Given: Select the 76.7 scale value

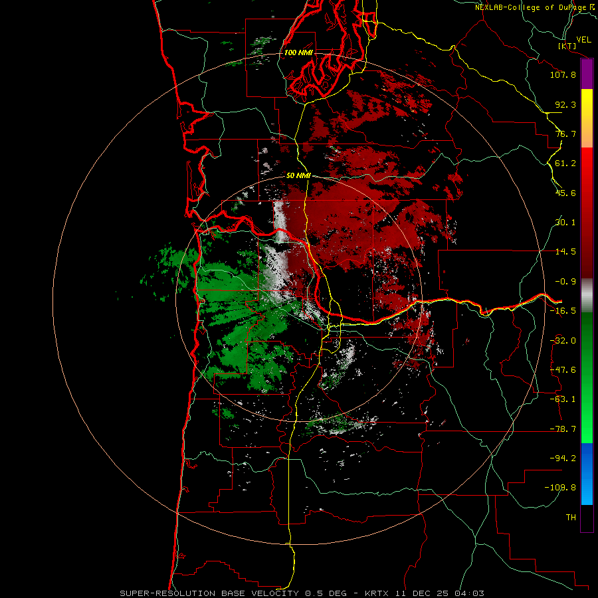Looking at the screenshot, I should (565, 134).
